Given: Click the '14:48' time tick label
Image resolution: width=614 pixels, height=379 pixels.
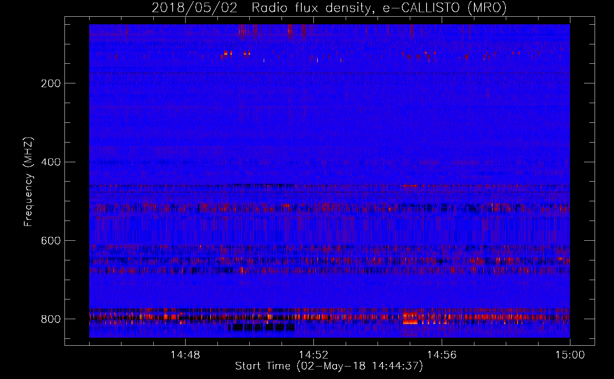Looking at the screenshot, I should 185,355.
